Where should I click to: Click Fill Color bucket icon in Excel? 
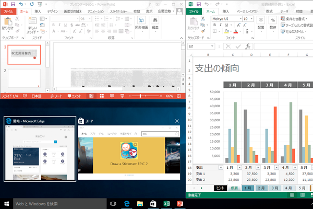tap(226, 31)
